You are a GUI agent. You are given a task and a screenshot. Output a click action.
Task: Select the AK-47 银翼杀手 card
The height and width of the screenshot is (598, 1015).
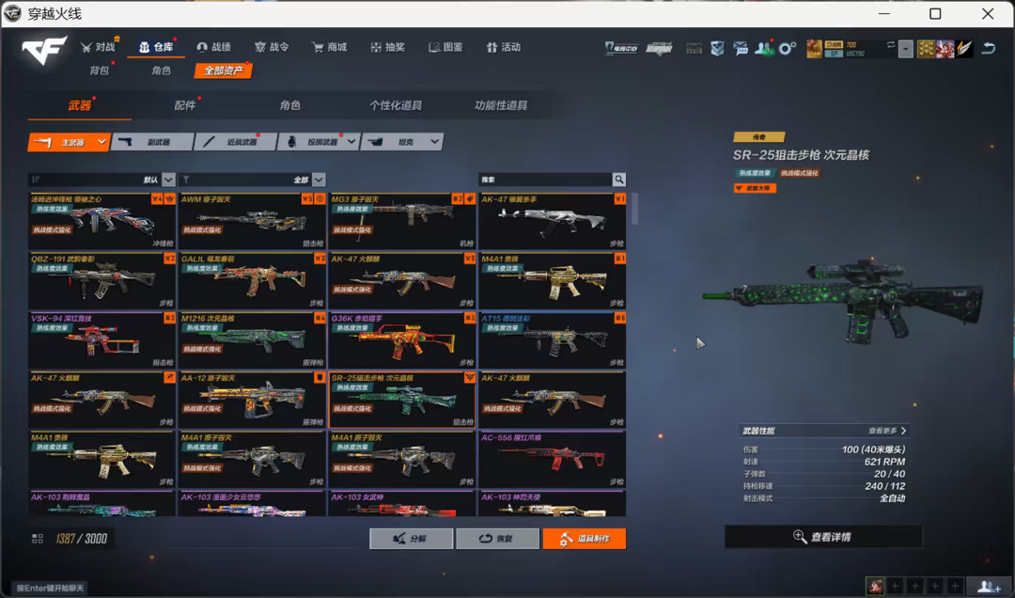click(553, 221)
